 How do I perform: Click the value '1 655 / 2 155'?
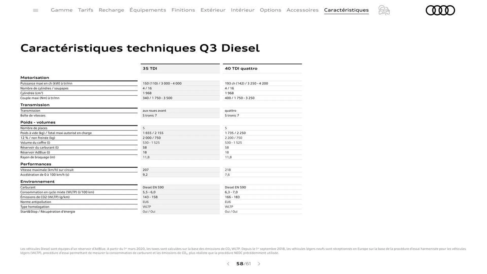click(153, 133)
